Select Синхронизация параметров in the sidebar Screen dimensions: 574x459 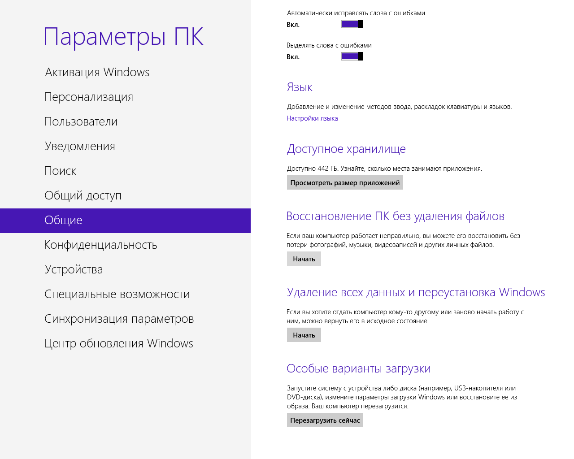(x=119, y=319)
